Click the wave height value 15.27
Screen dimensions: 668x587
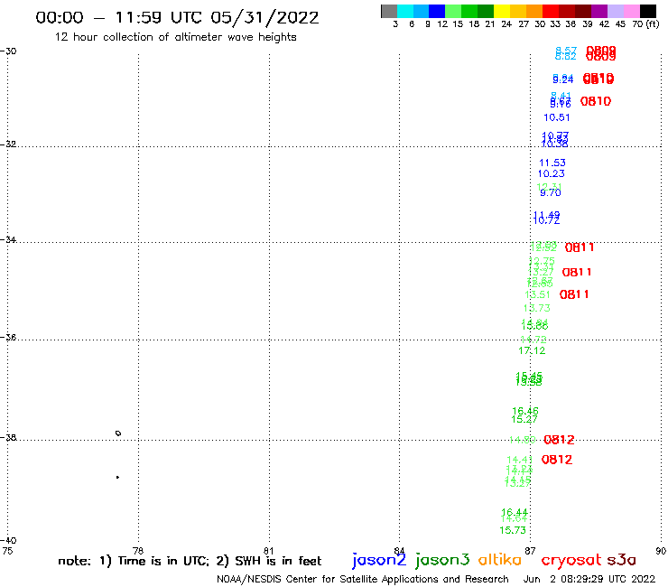pyautogui.click(x=524, y=419)
